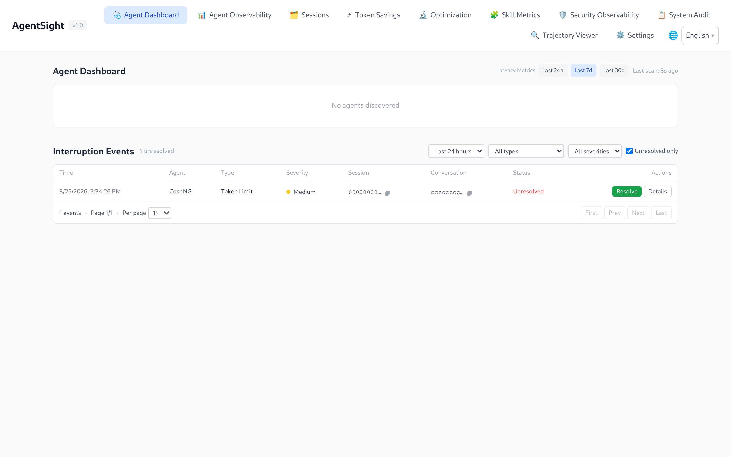Click the Last pagination button

(x=661, y=213)
